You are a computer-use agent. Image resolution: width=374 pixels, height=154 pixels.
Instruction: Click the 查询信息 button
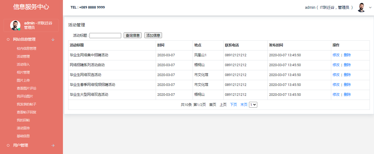click(x=132, y=35)
